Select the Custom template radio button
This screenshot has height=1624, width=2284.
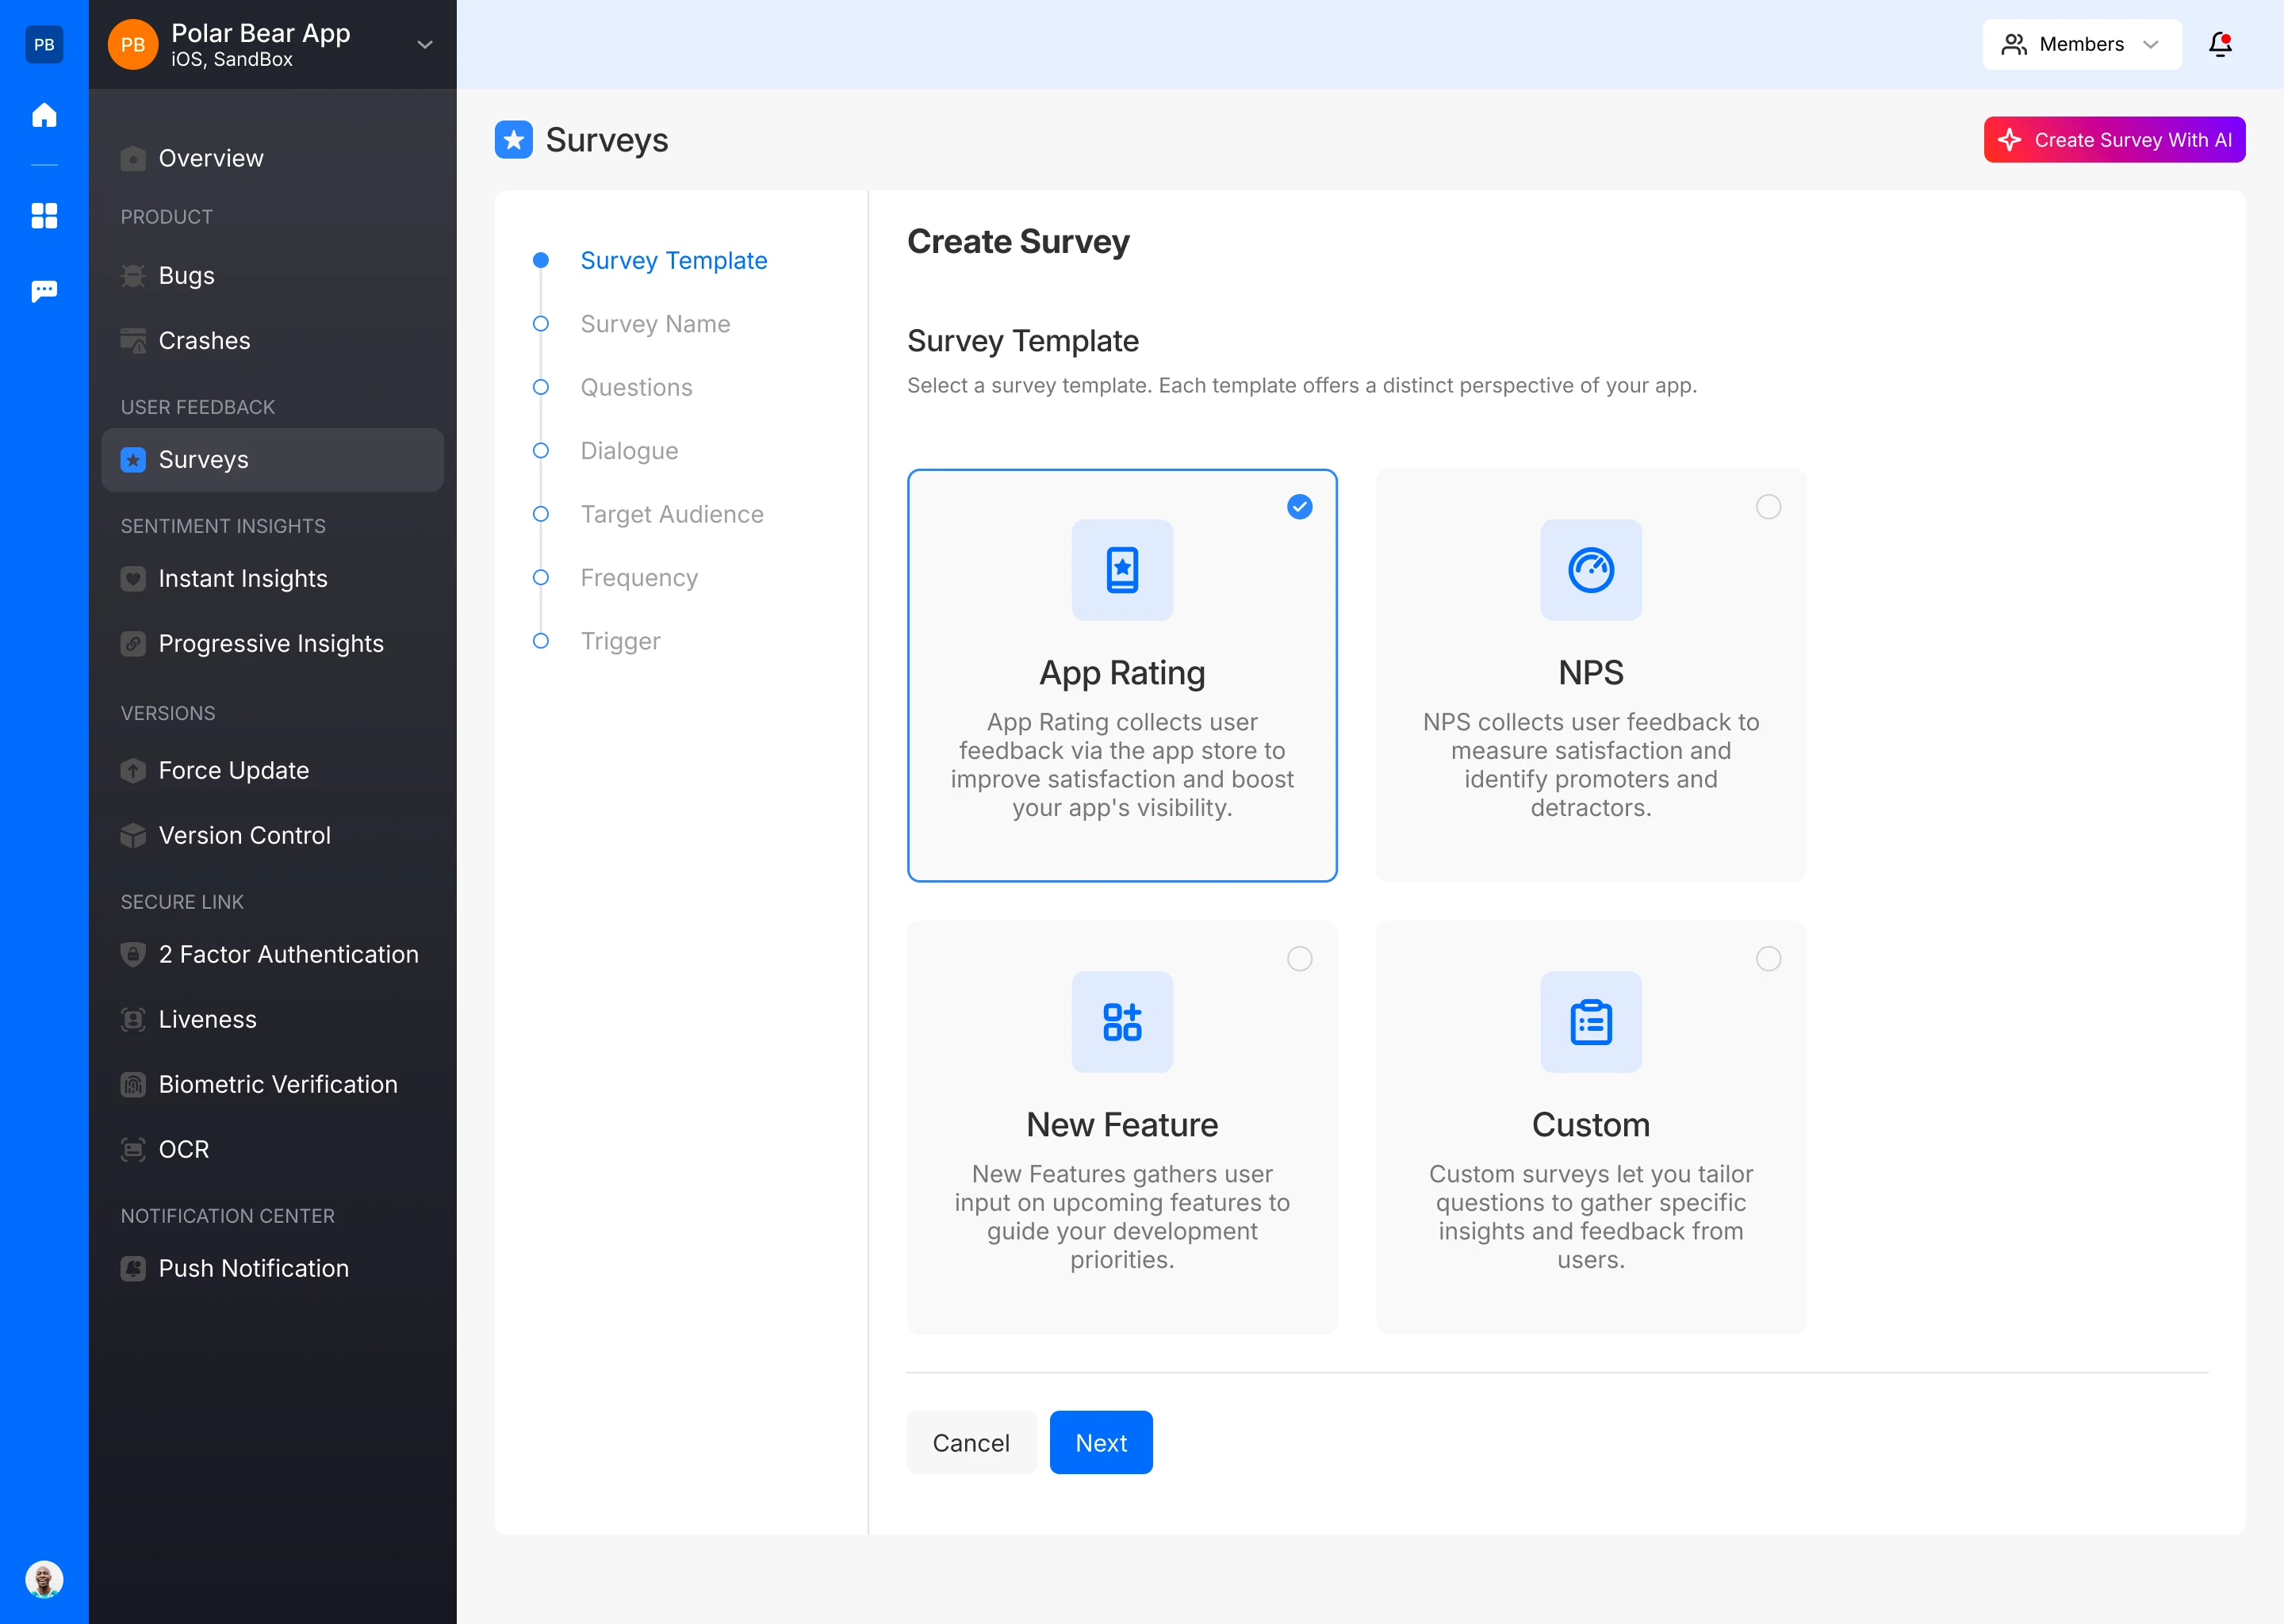(x=1768, y=959)
